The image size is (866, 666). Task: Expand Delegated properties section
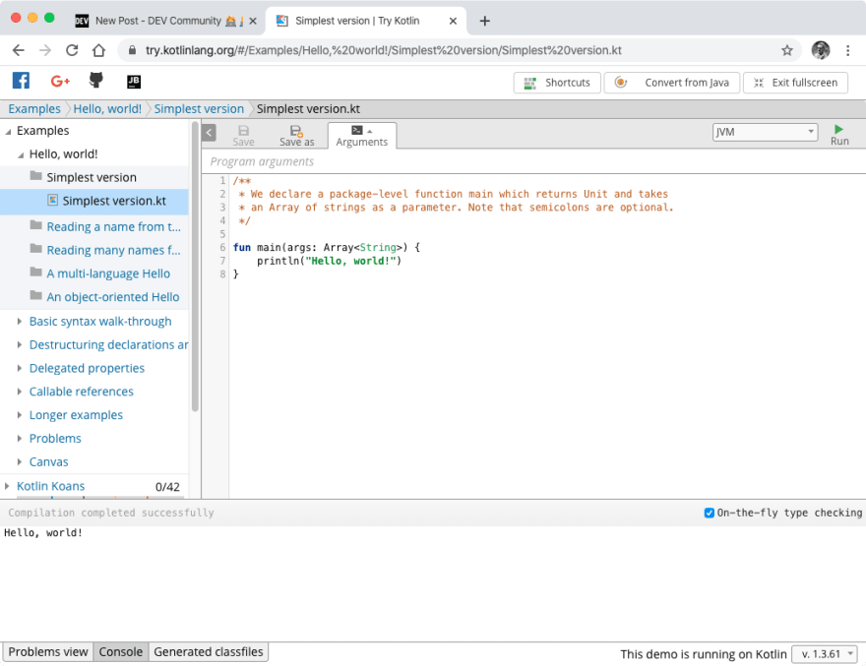pos(20,368)
